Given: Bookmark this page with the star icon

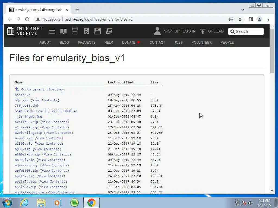Looking at the screenshot, I should coord(240,19).
